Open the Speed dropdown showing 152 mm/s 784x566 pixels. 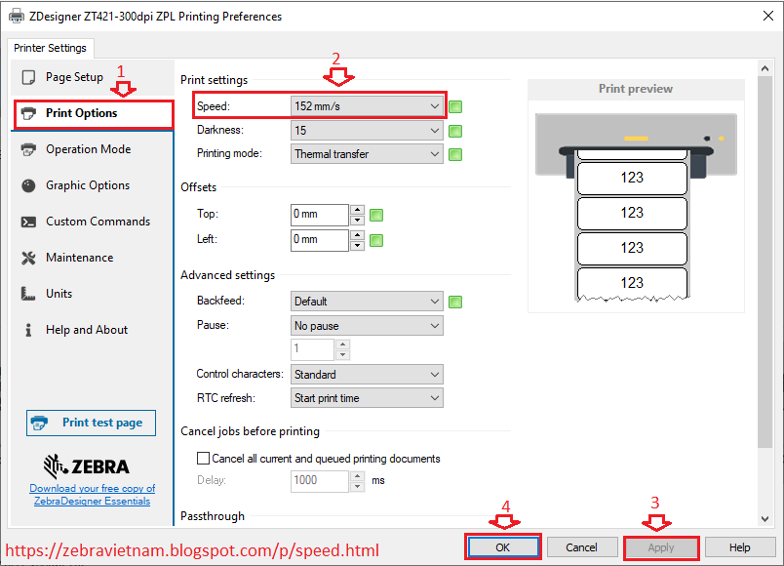[367, 106]
